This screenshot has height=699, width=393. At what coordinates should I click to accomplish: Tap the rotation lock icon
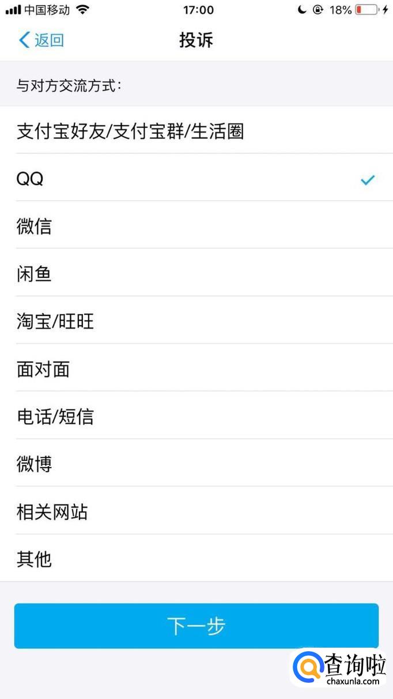point(318,10)
